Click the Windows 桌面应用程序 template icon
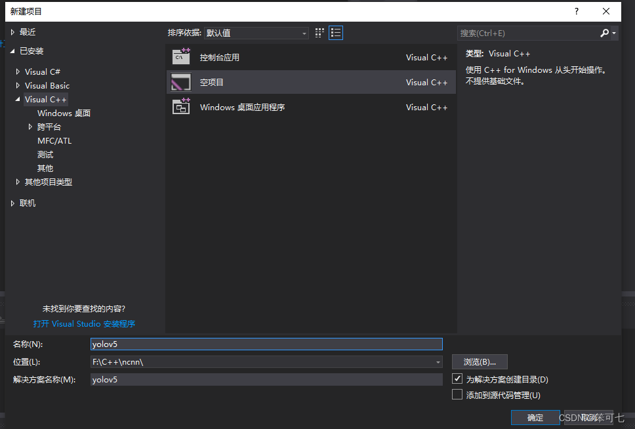This screenshot has width=635, height=429. [x=181, y=107]
